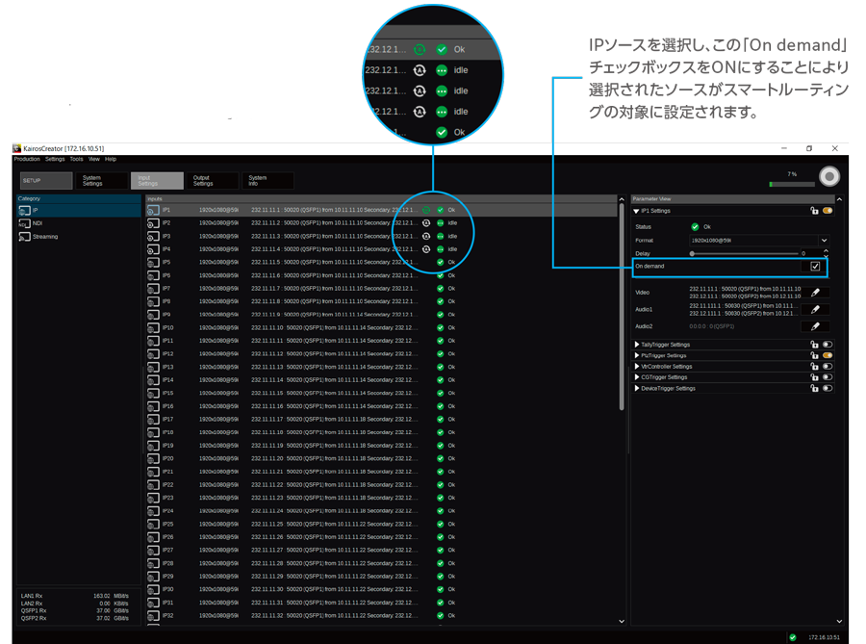Click the Streaming category icon
The height and width of the screenshot is (644, 866).
(25, 237)
